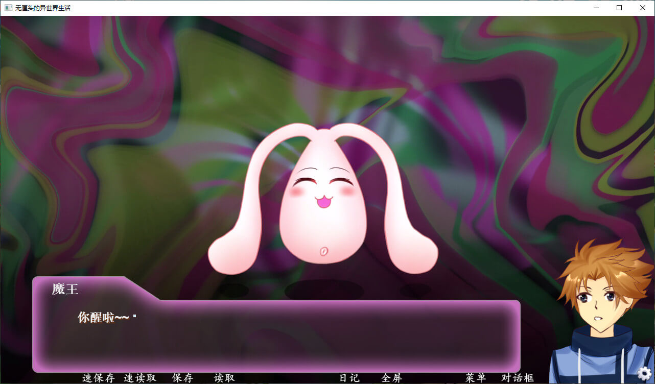Minimize the game window

coord(596,8)
